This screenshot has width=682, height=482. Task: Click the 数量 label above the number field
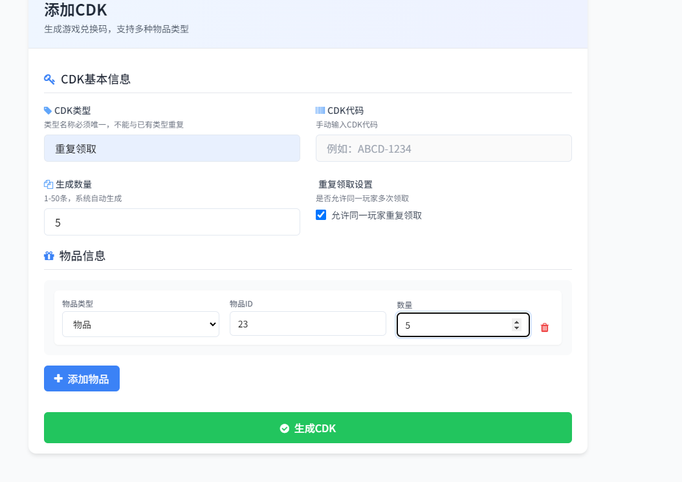tap(404, 305)
